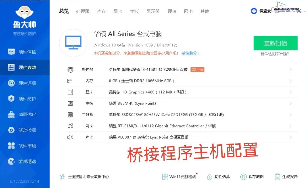Click 华硕 All Series 台式电脑 title
Screen dimensions: 307x188
click(127, 34)
